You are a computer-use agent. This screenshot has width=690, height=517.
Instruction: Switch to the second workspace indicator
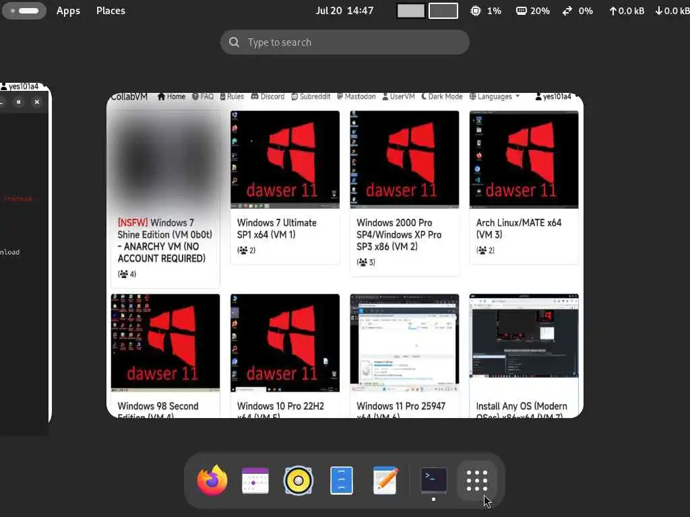(443, 11)
